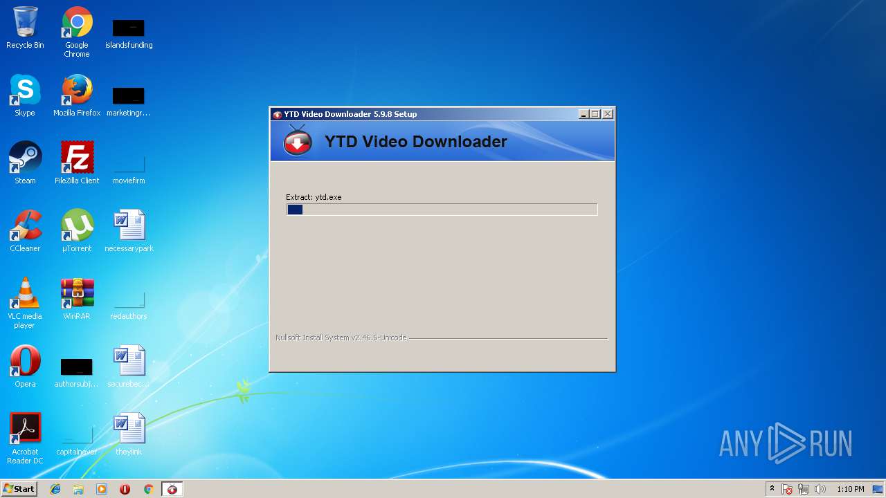Open the CCleaner desktop shortcut
This screenshot has height=498, width=886.
click(x=25, y=231)
